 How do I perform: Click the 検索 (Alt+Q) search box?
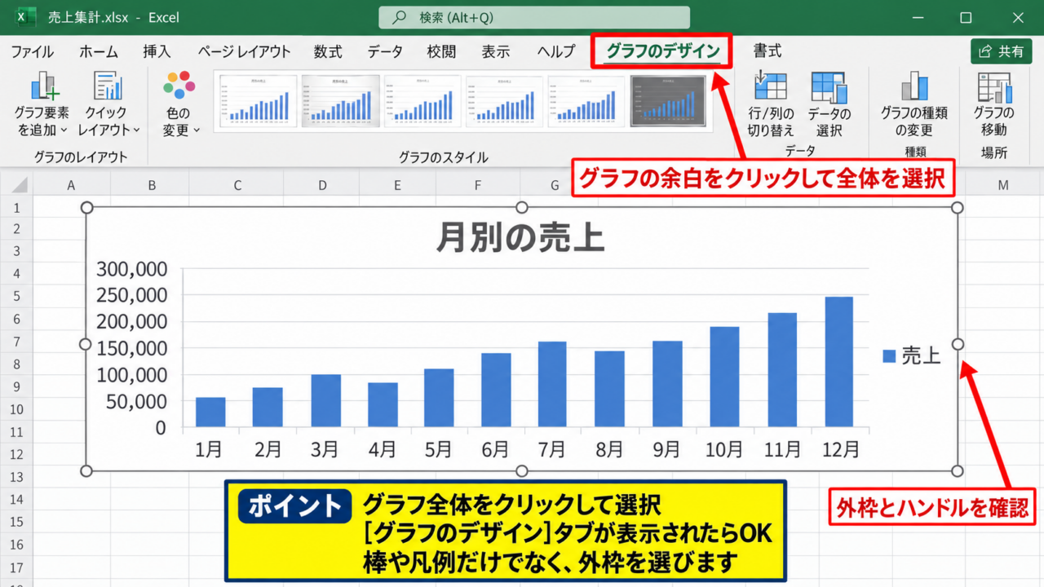coord(534,17)
